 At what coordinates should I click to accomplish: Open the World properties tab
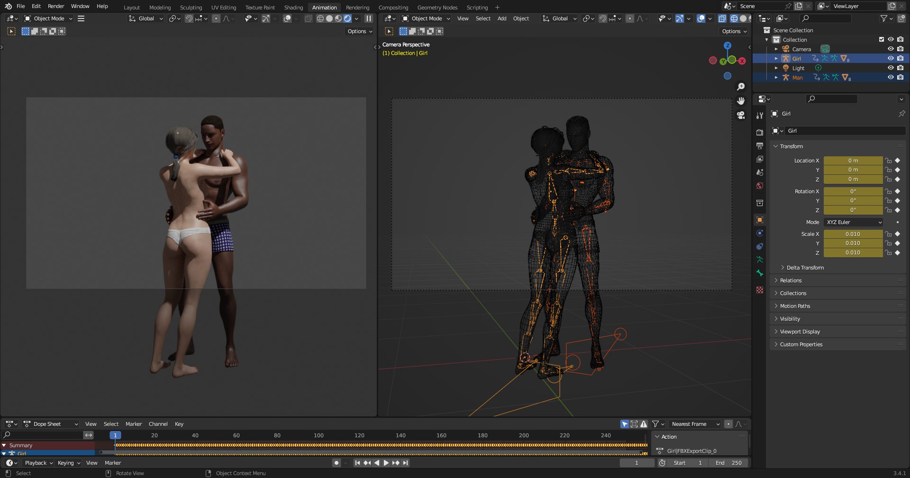coord(760,186)
